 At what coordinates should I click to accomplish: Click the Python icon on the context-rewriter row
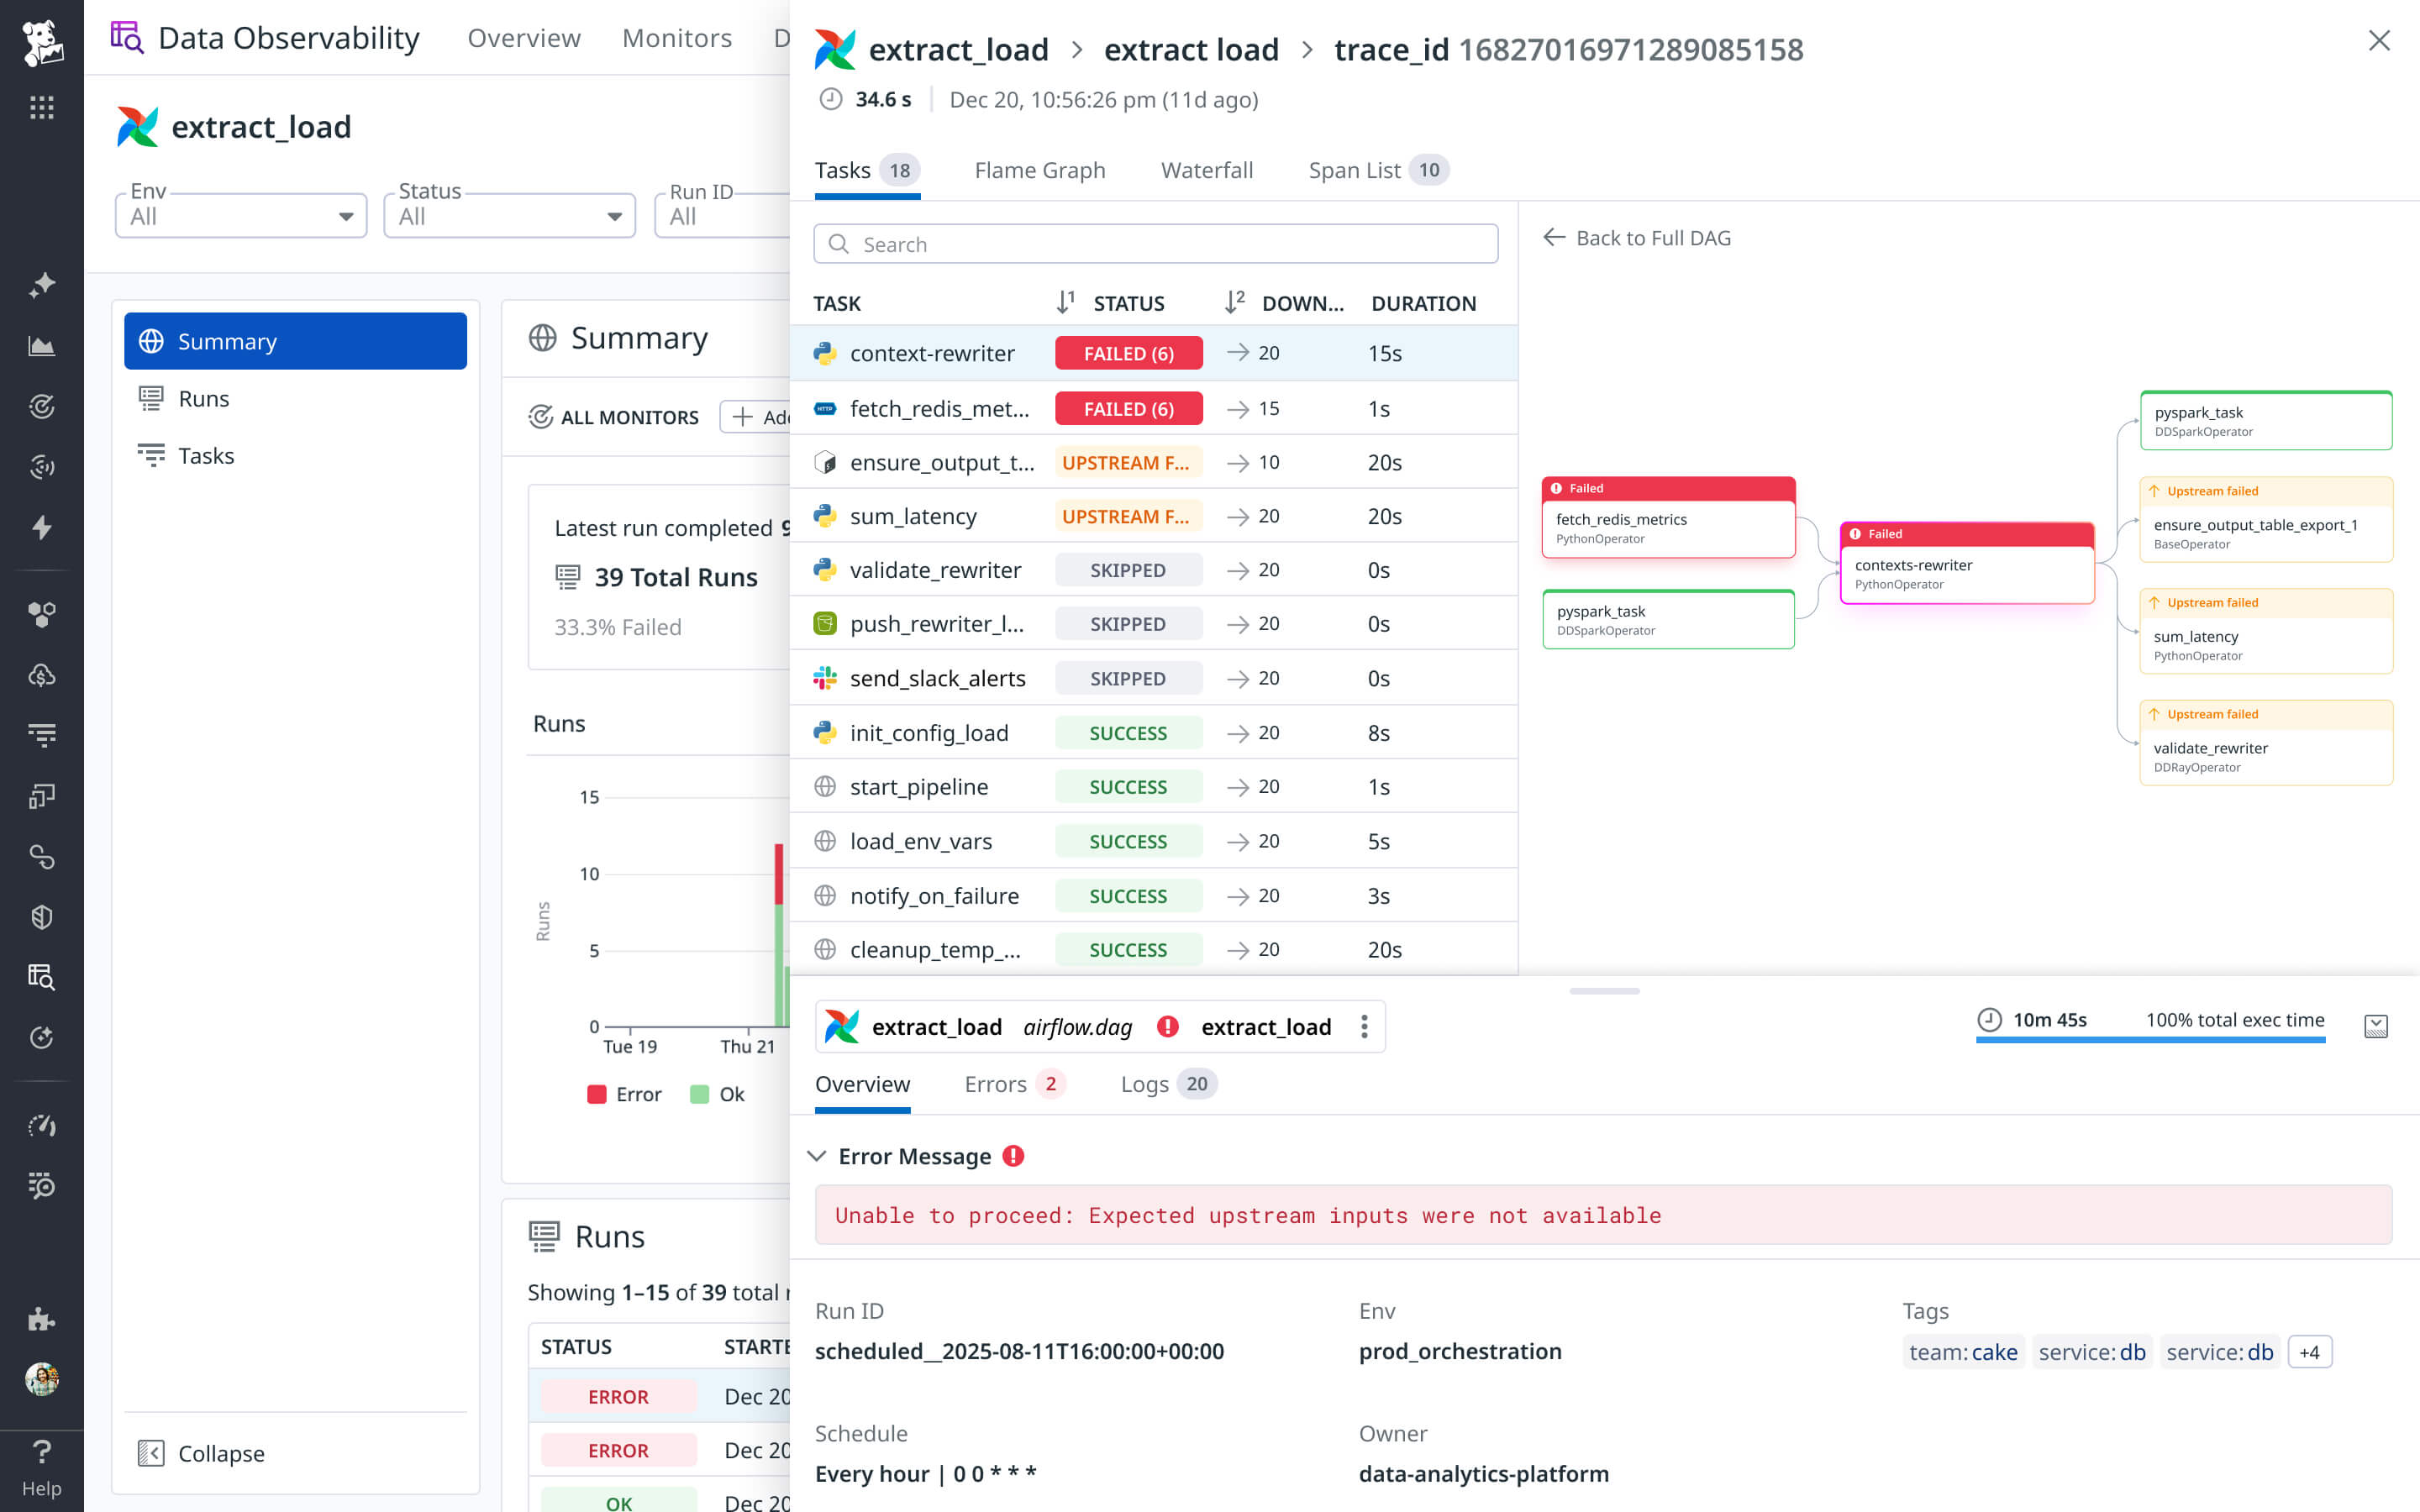point(824,352)
